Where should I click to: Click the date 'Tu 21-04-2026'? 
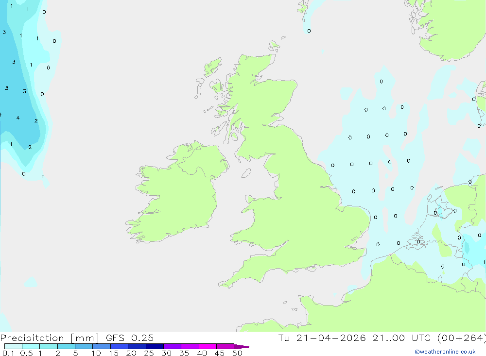(322, 338)
